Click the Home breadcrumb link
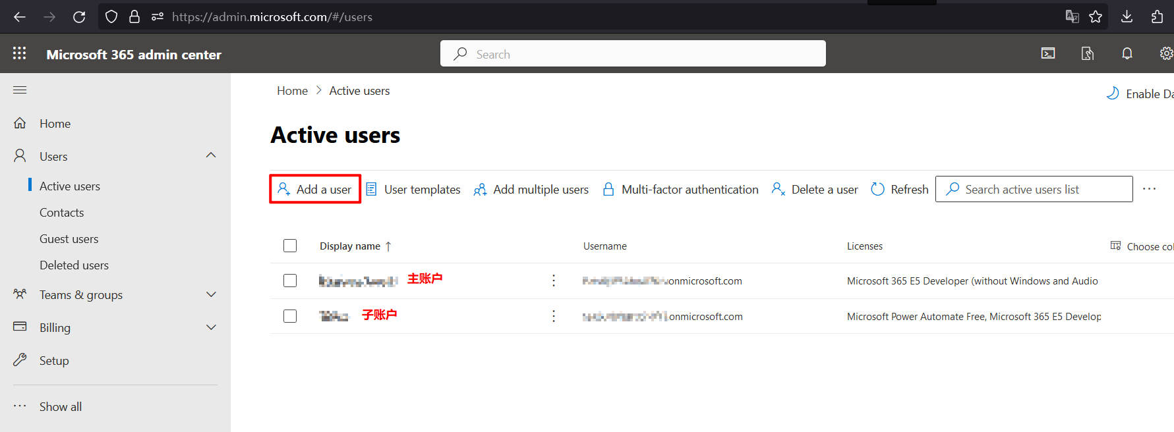Viewport: 1174px width, 432px height. click(x=292, y=91)
